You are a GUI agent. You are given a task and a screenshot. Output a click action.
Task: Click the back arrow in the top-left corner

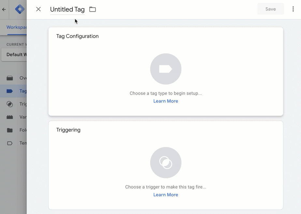4,9
